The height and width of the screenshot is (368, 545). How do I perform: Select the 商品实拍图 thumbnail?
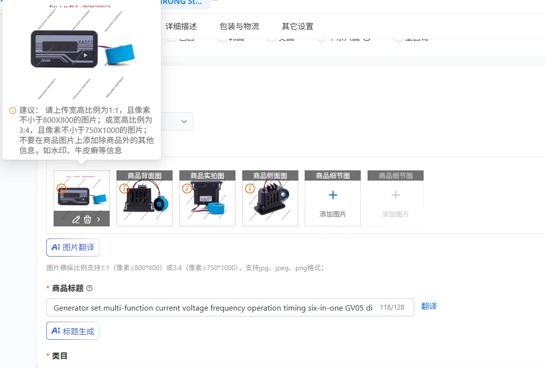[x=208, y=198]
